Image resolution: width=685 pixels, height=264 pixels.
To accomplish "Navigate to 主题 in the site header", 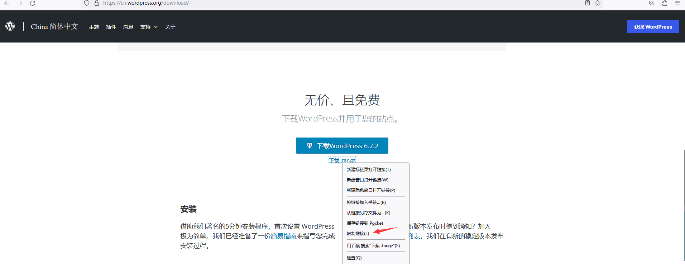I will pos(94,27).
